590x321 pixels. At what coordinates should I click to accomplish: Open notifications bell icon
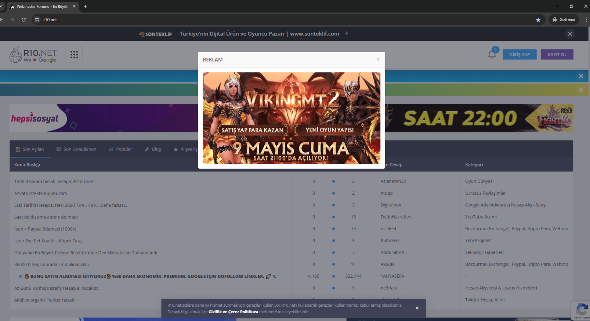pos(492,54)
